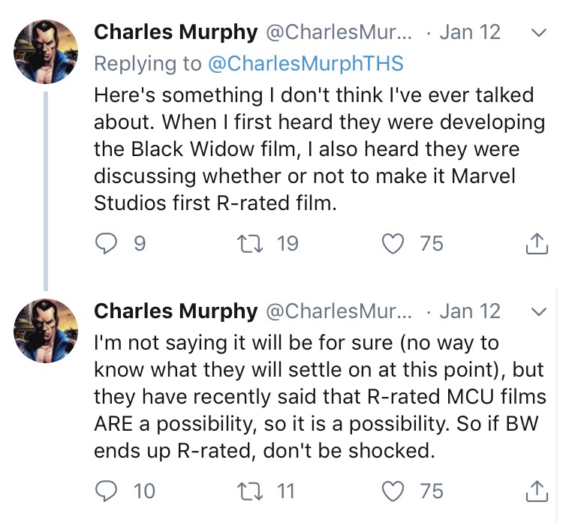Viewport: 563px width, 523px height.
Task: Reply to the first Black Widow tweet
Action: pos(107,244)
